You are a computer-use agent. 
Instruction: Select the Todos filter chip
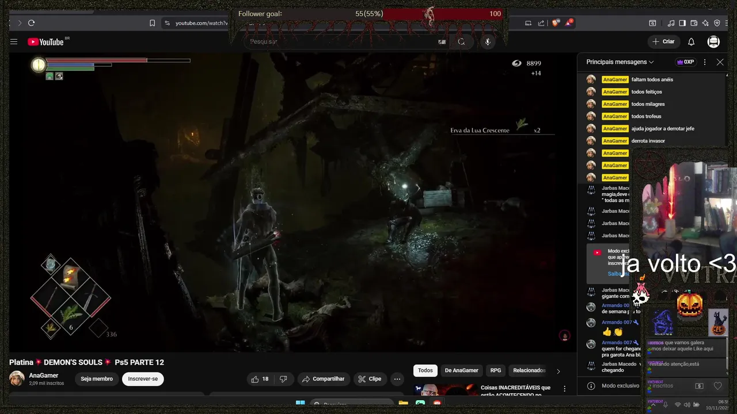click(x=425, y=370)
